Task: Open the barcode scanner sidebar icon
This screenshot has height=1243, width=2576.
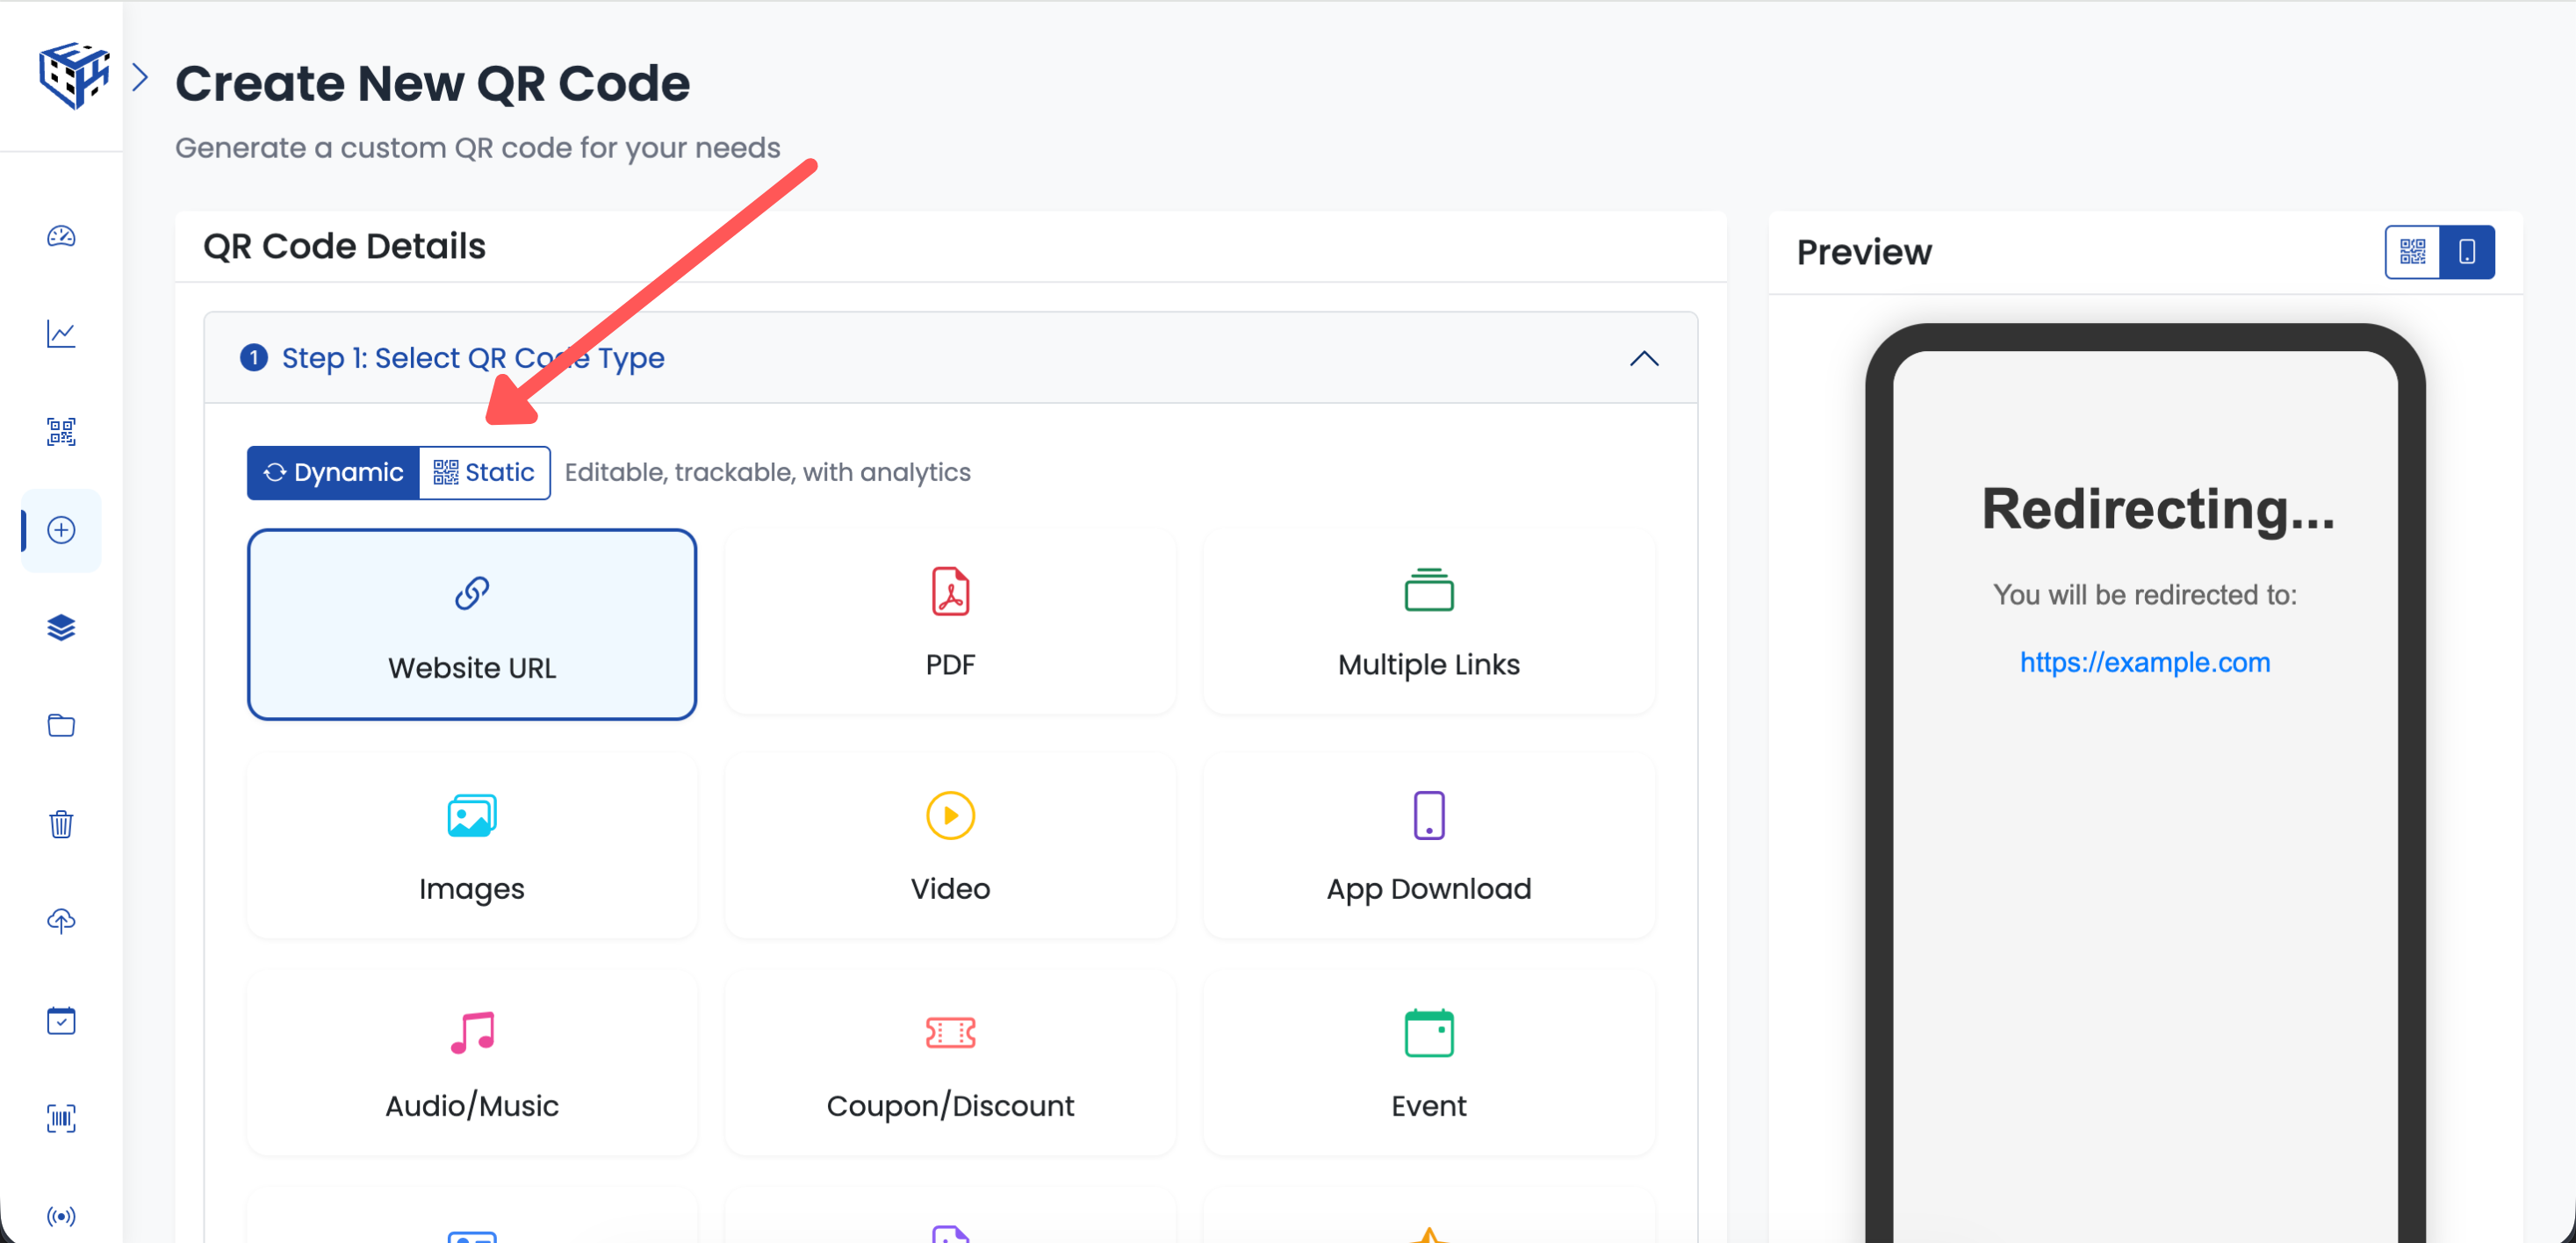Action: click(x=61, y=1119)
